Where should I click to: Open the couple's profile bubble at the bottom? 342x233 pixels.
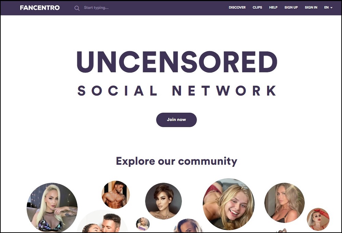[x=102, y=221]
